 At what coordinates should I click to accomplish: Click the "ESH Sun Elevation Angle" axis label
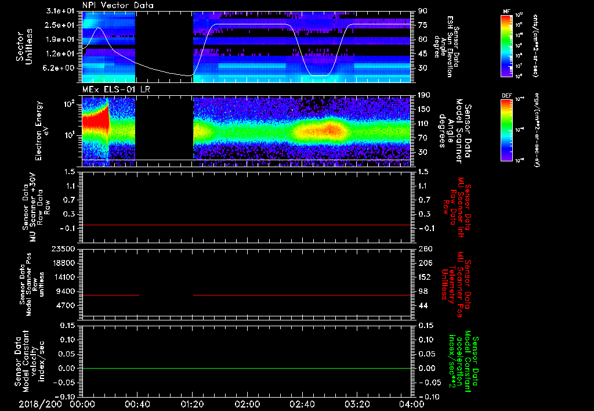tap(447, 46)
